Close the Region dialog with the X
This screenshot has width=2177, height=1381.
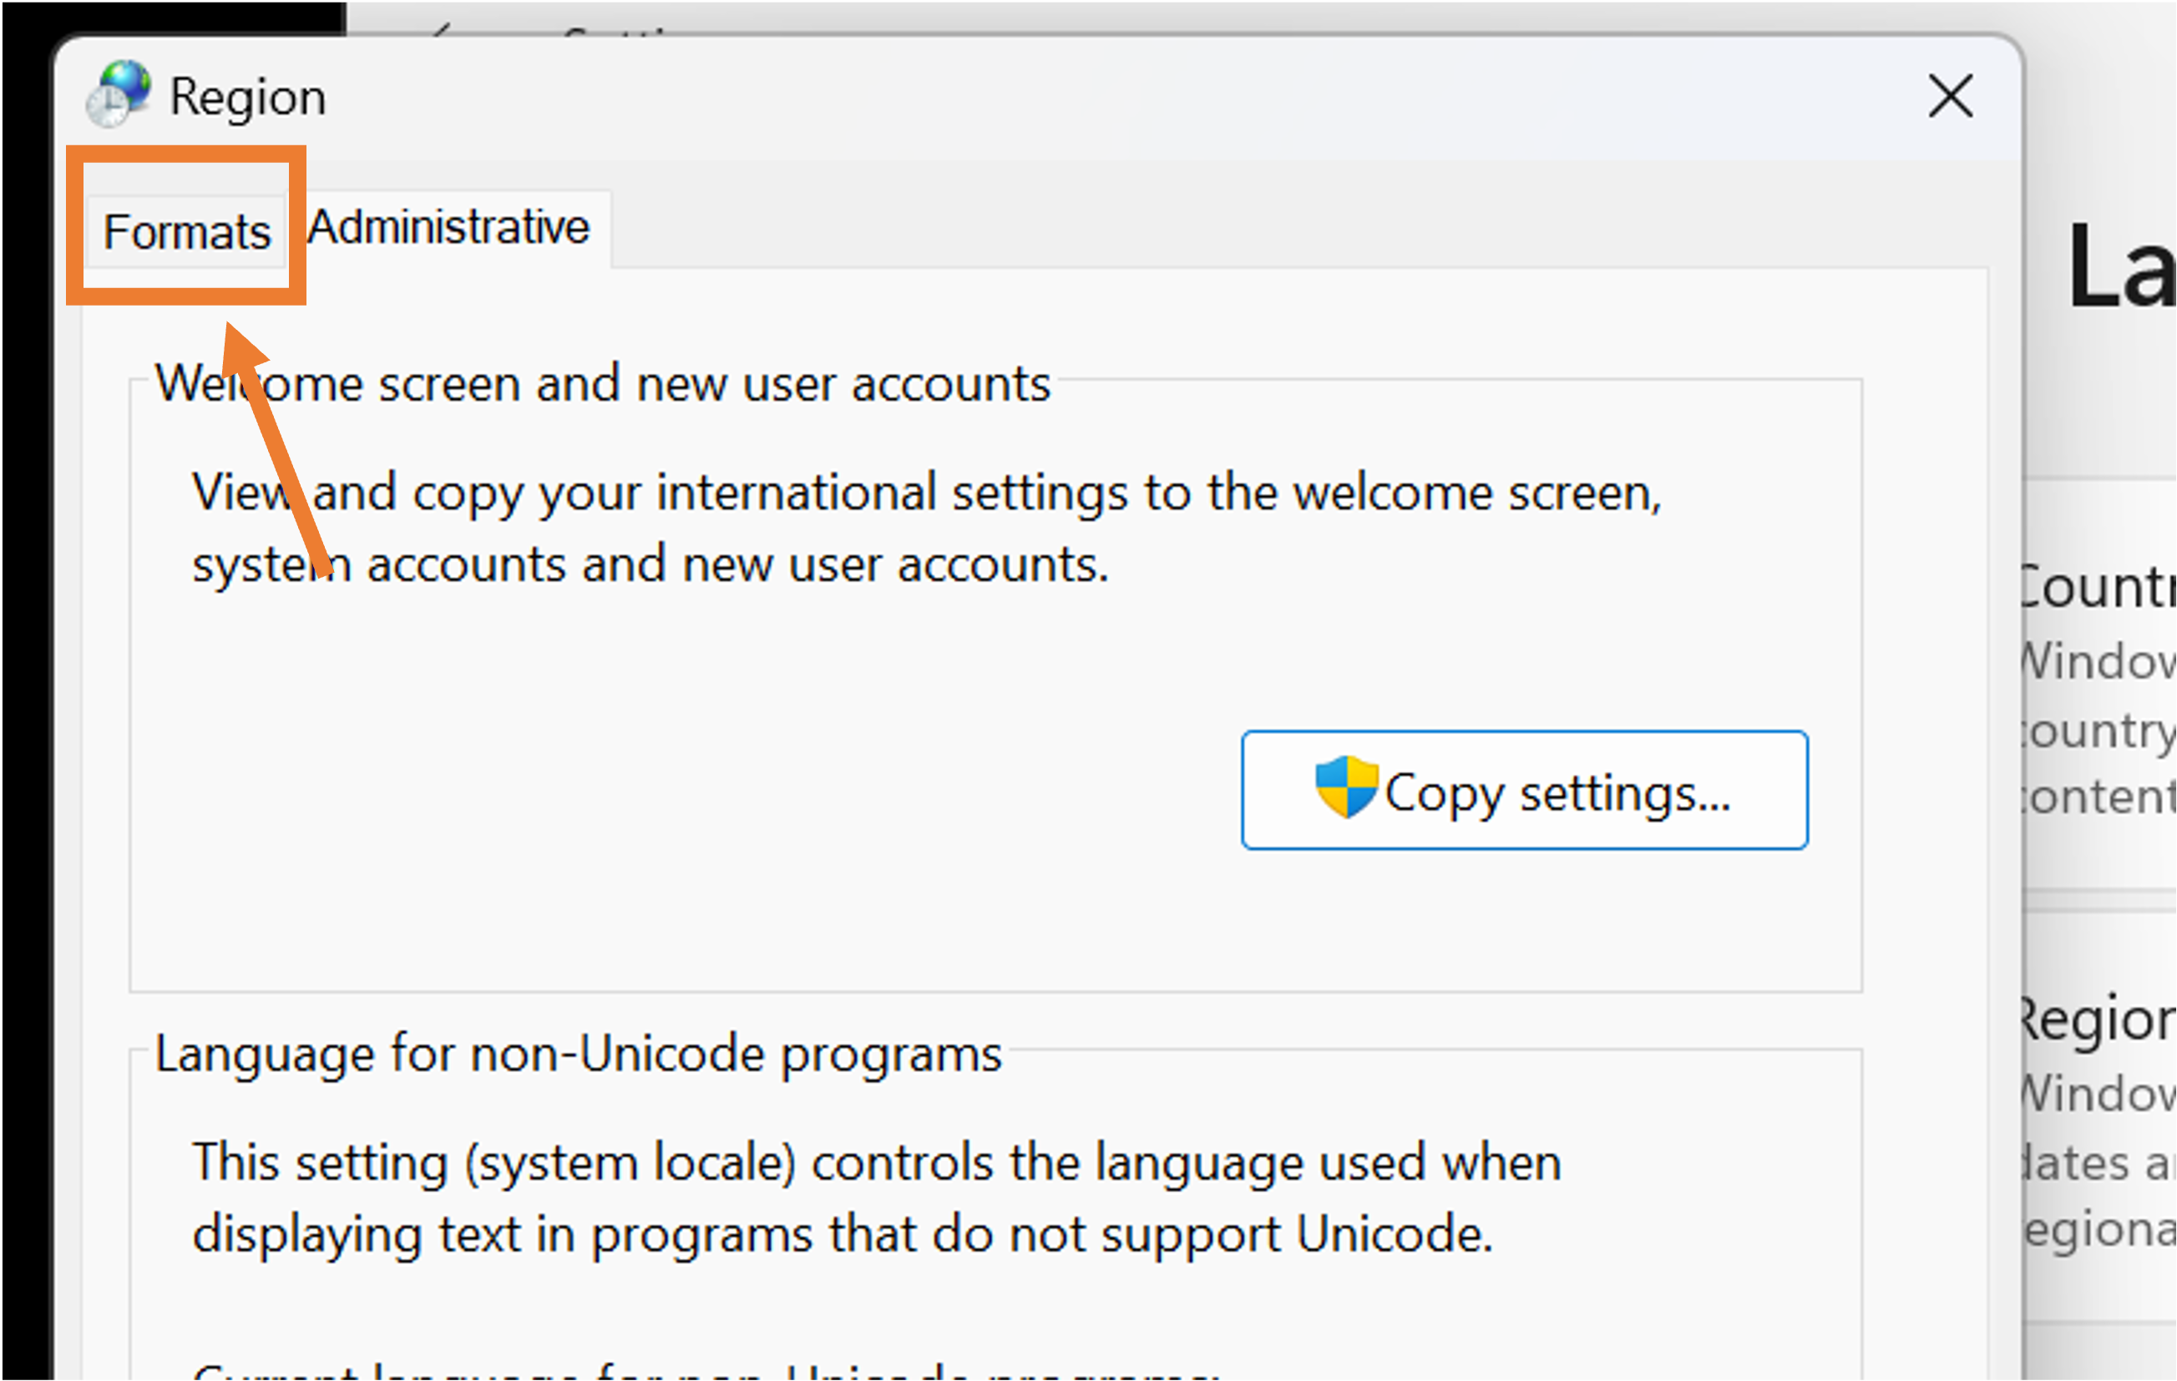[x=1950, y=96]
